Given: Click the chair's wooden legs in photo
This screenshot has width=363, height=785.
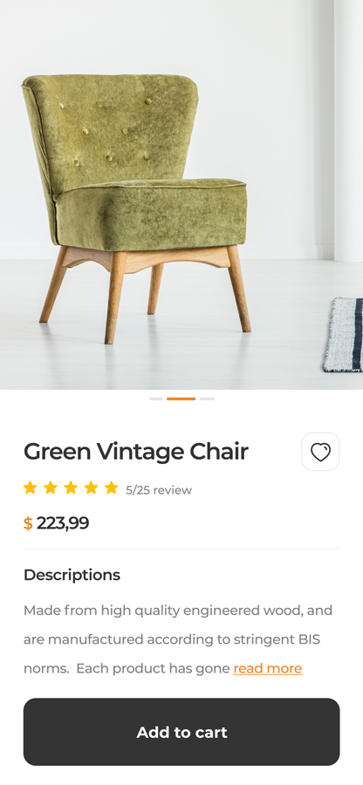Looking at the screenshot, I should click(145, 295).
